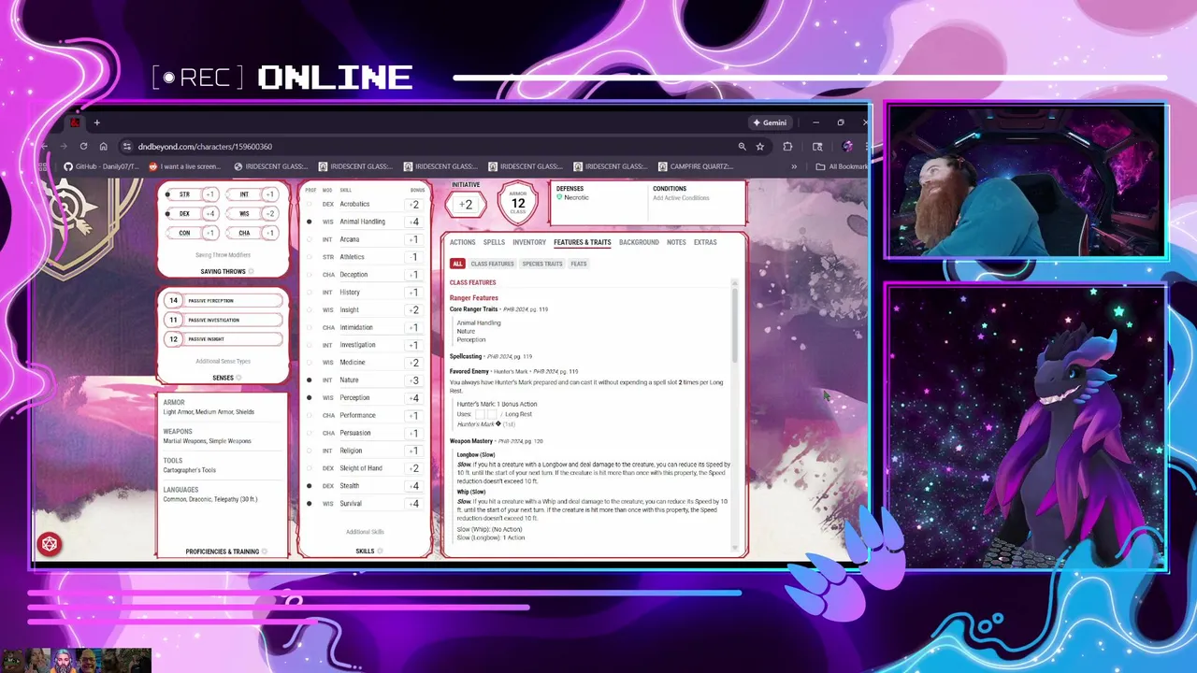Click the site information icon in the address bar
Screen dimensions: 1197x673
(x=126, y=147)
